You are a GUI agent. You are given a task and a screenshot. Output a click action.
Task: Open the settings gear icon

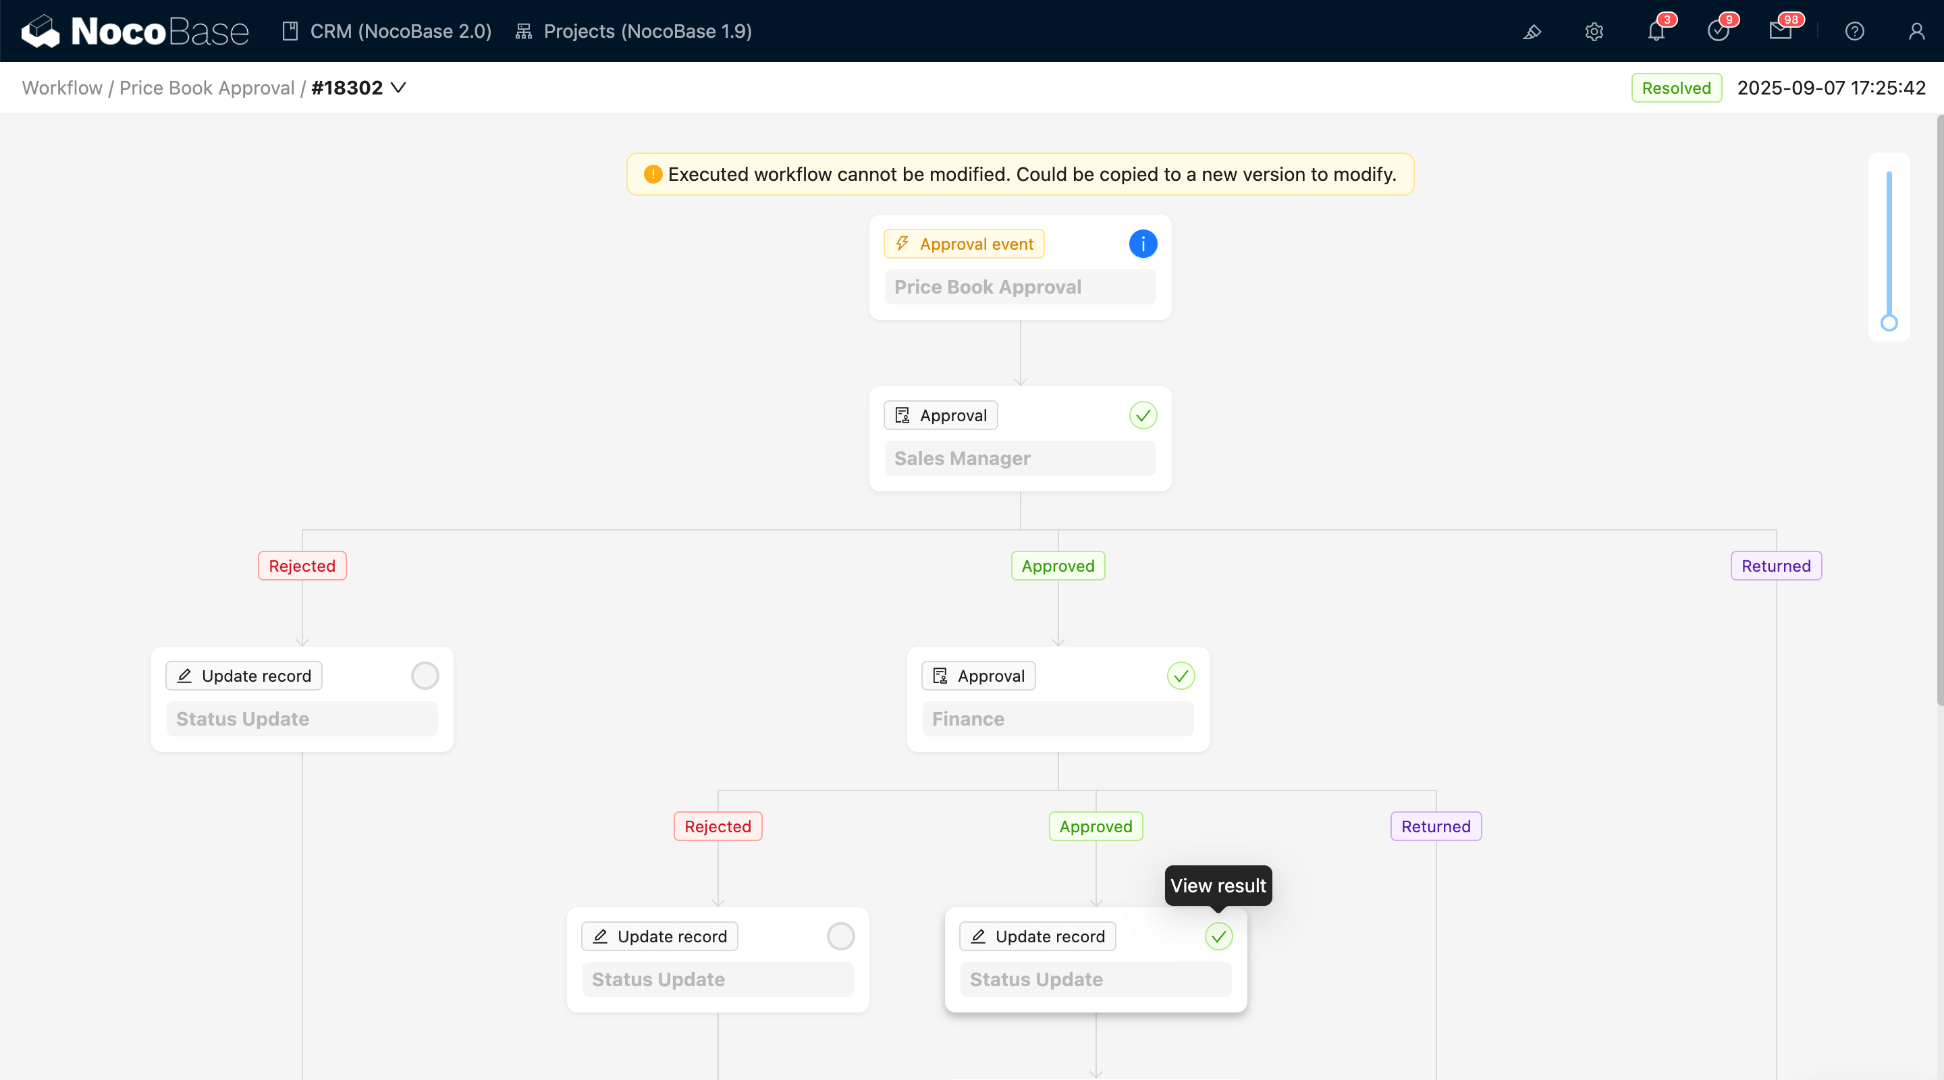point(1594,32)
